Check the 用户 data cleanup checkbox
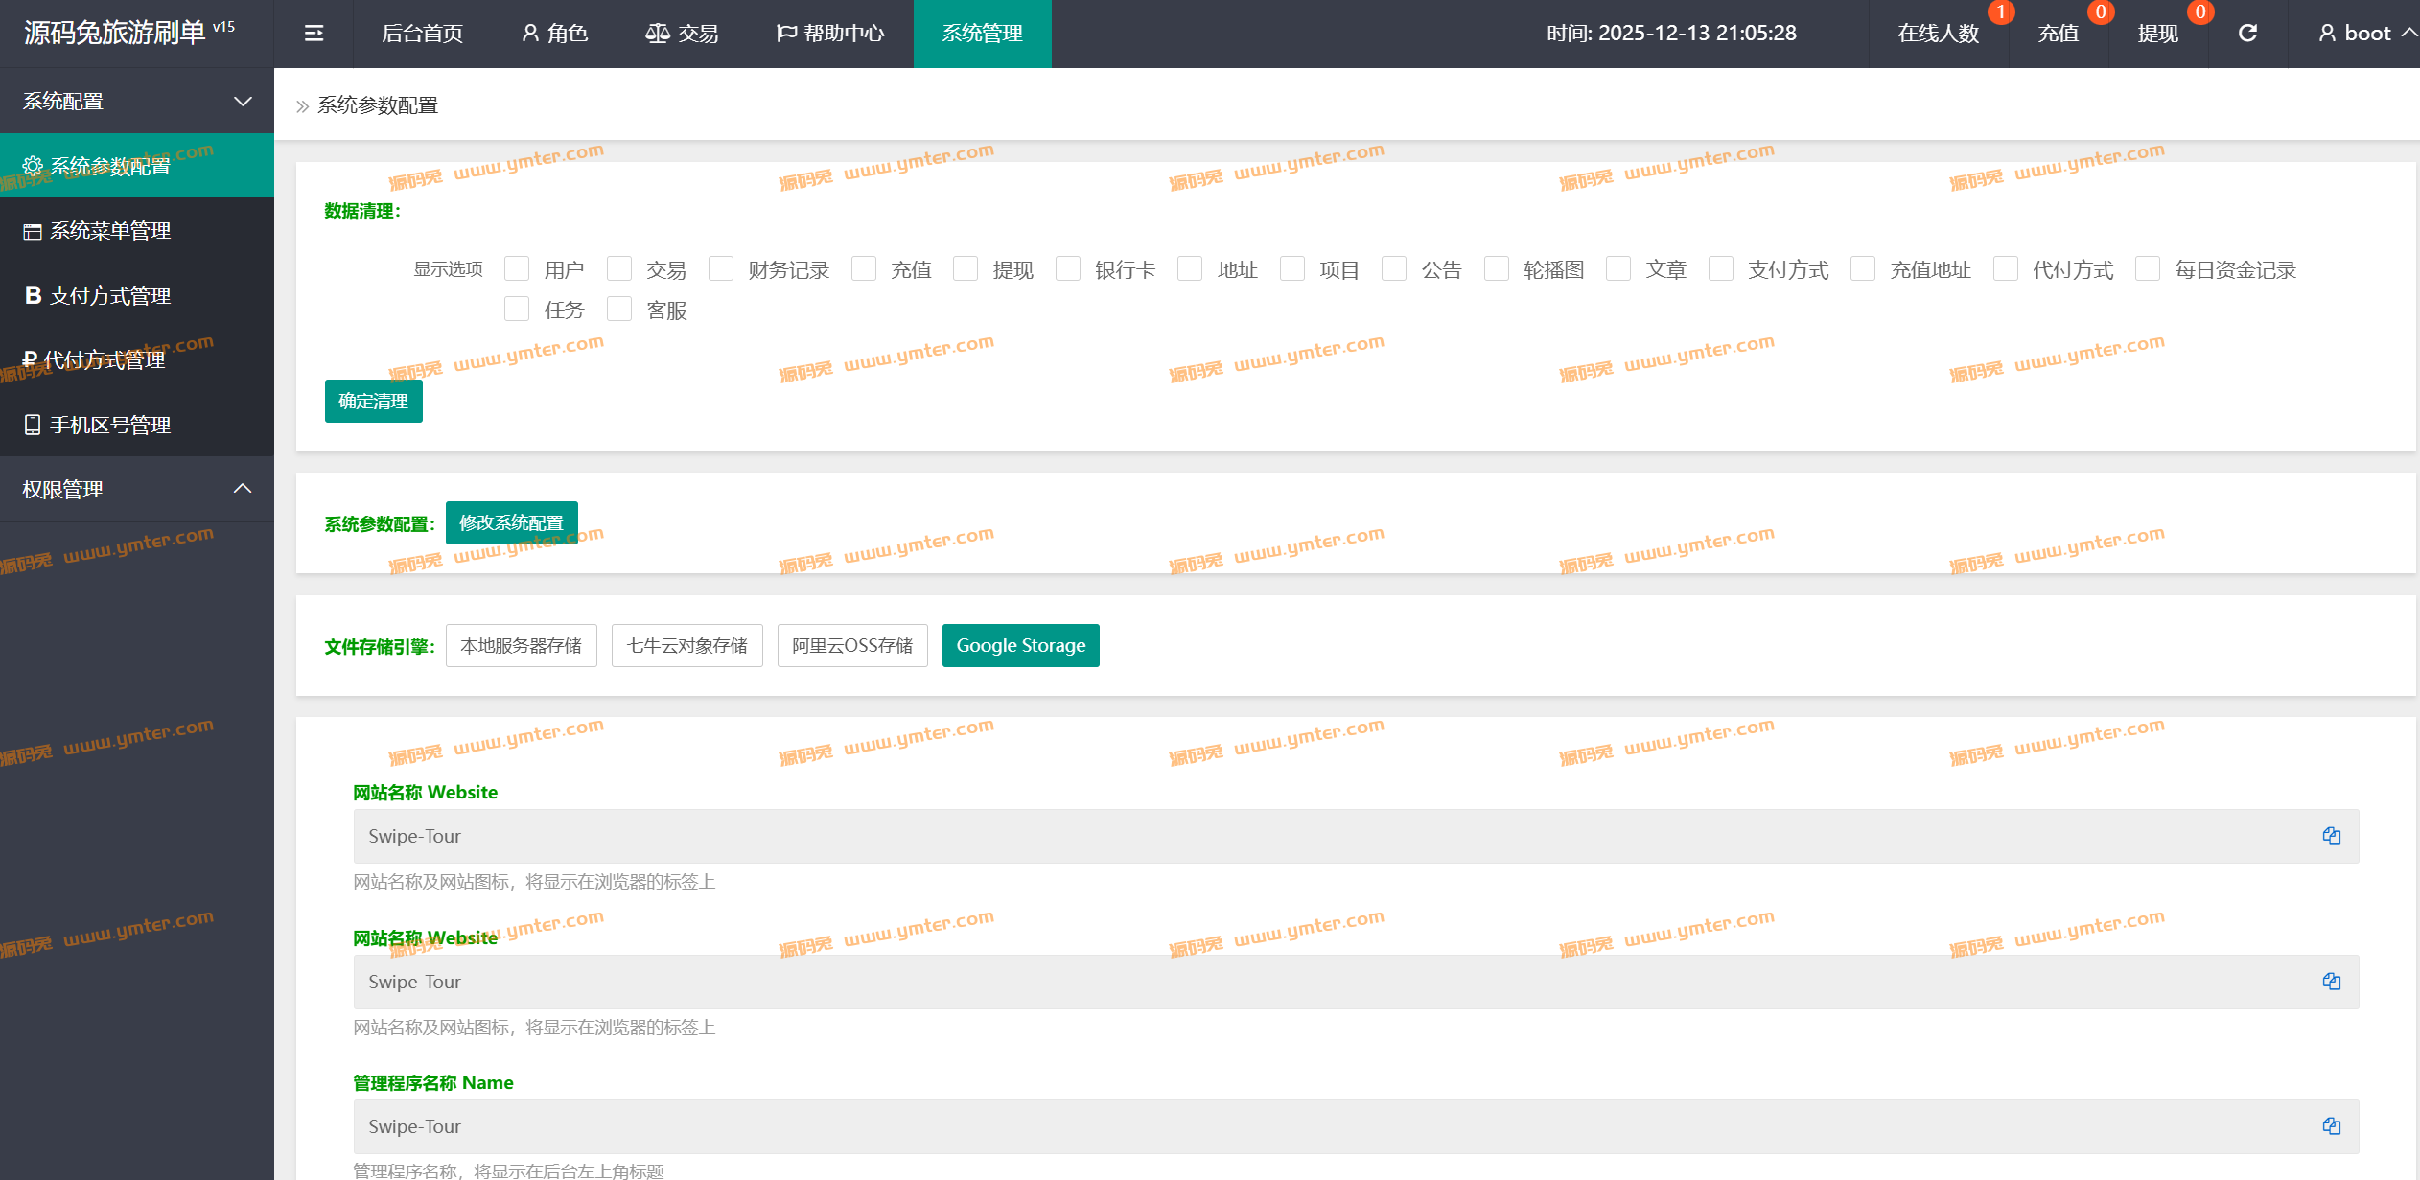 [517, 269]
